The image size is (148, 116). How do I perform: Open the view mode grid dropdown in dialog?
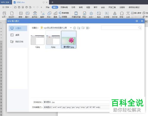coord(88,28)
